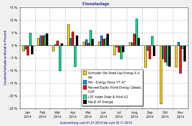
Task: Select the red Parvest Equity legend swatch
Action: pos(85,87)
